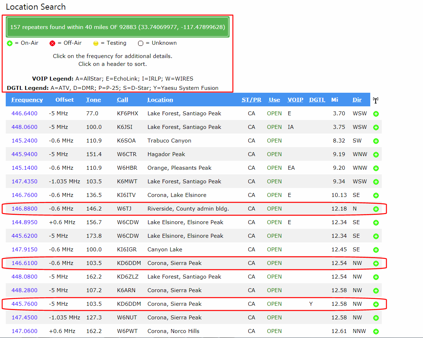
Task: Click on-air icon for Canyon Lake KI6IGR row
Action: [x=376, y=250]
